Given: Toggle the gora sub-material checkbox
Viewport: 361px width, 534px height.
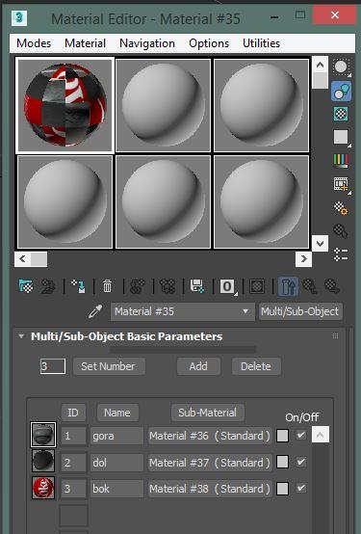Looking at the screenshot, I should click(300, 435).
